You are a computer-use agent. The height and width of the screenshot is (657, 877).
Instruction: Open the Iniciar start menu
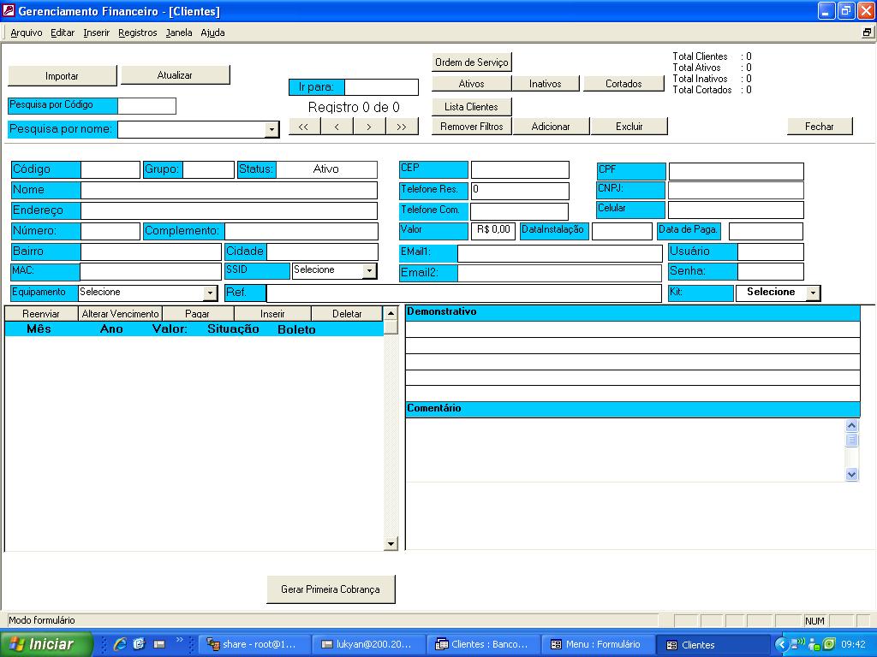click(46, 644)
